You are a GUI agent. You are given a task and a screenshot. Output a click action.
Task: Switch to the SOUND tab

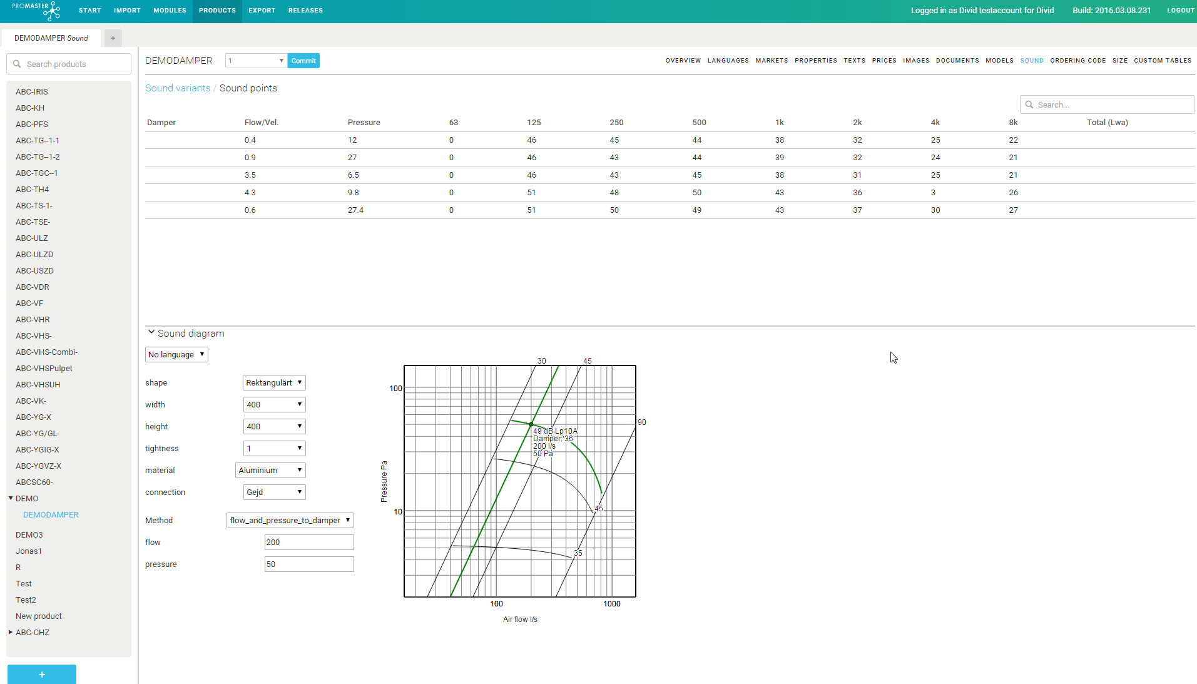point(1032,61)
